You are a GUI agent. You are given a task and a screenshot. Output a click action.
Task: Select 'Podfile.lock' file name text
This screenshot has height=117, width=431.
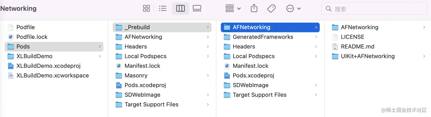point(32,37)
